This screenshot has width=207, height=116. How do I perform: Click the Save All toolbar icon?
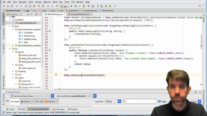[x=8, y=6]
